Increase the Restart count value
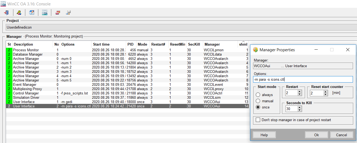Image resolution: width=357 pixels, height=143 pixels. tap(300, 91)
